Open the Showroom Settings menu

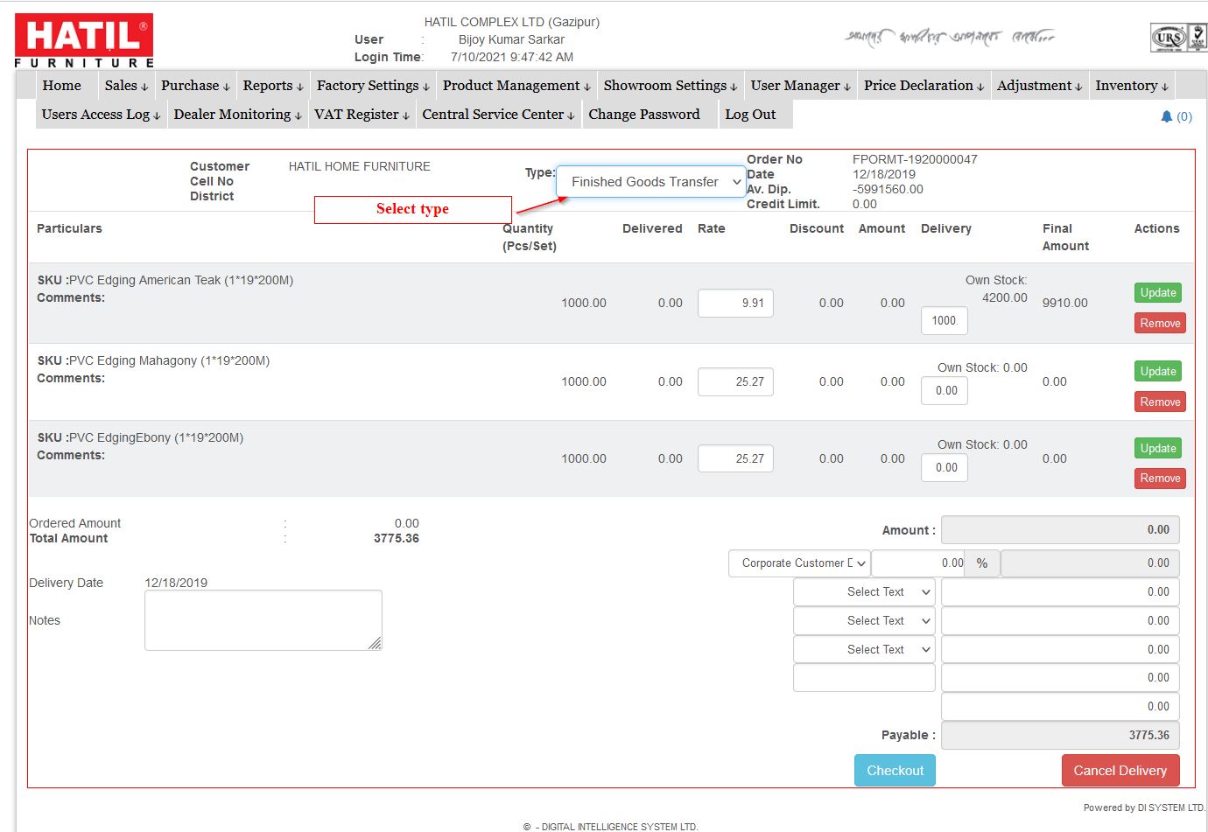tap(671, 86)
